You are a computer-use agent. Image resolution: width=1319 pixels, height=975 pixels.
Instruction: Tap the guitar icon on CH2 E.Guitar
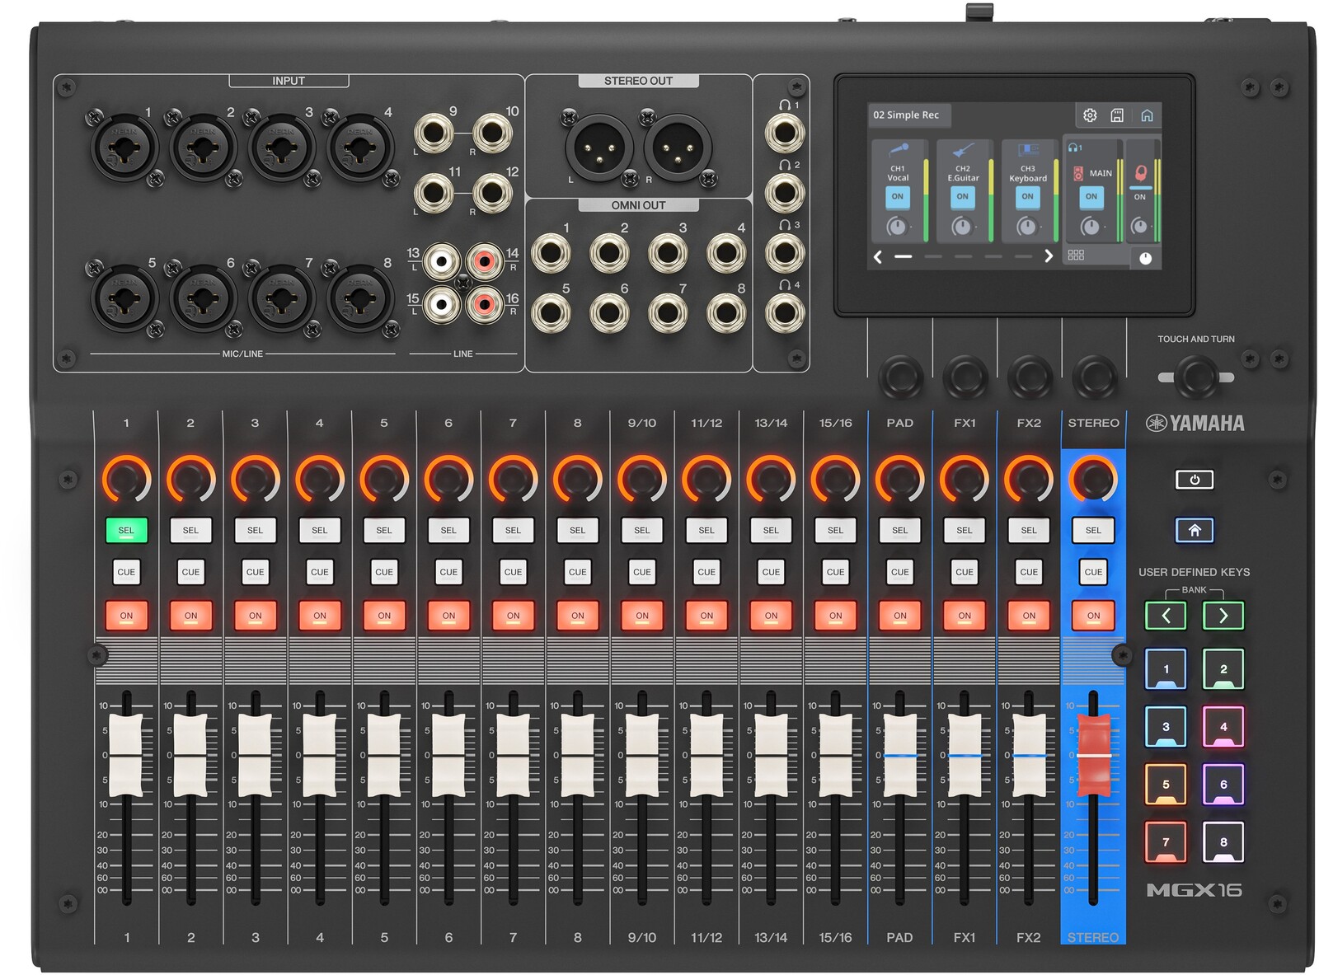click(962, 151)
